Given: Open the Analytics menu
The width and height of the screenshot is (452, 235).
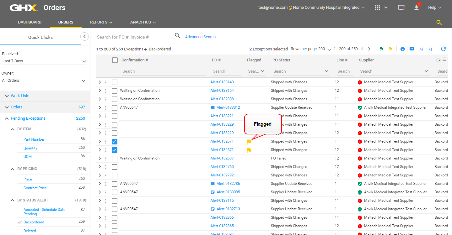Looking at the screenshot, I should coord(143,22).
